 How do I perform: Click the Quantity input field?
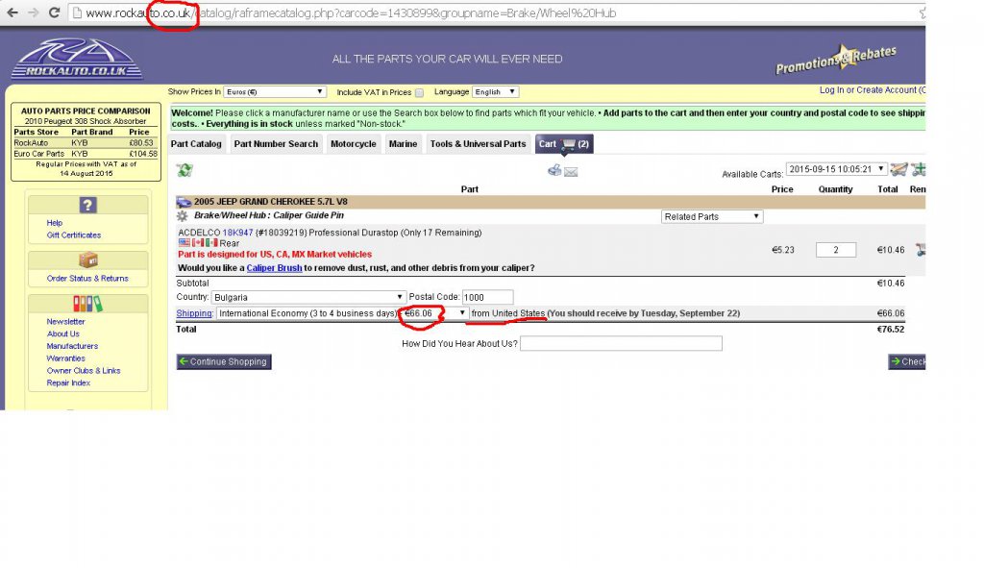836,250
